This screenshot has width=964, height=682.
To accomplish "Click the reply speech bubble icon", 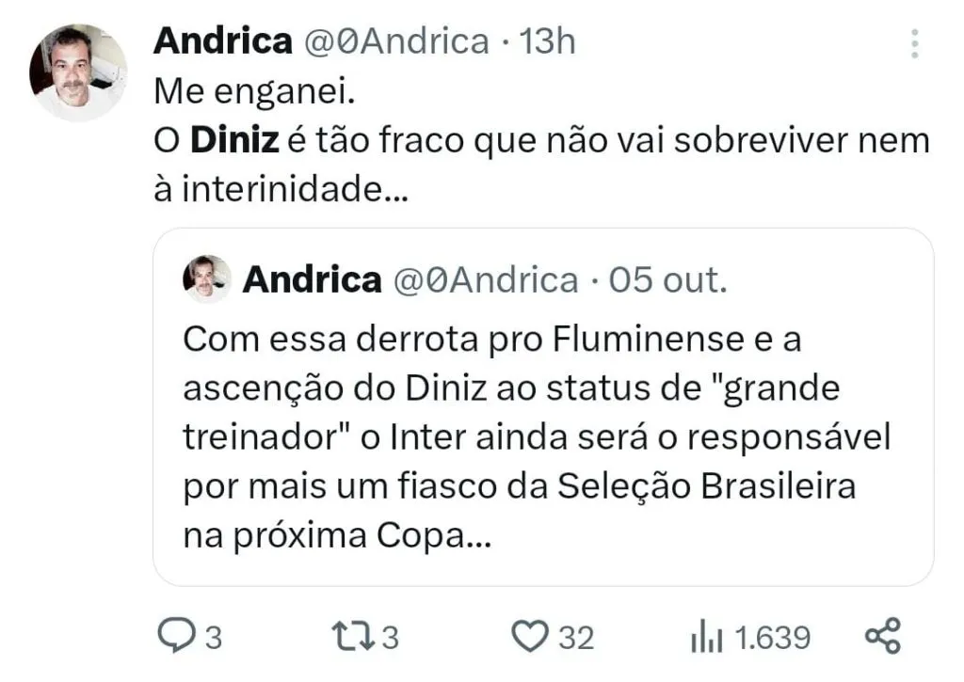I will (175, 637).
